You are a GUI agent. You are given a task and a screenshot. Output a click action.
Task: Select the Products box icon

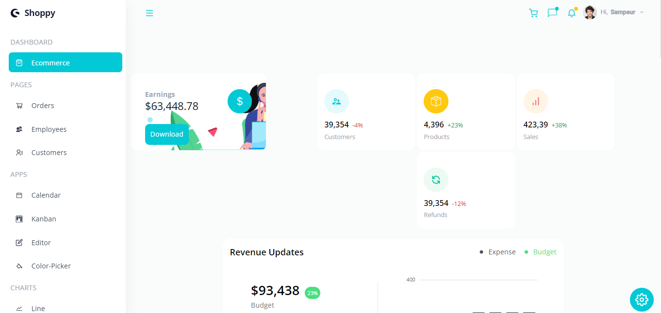tap(436, 101)
